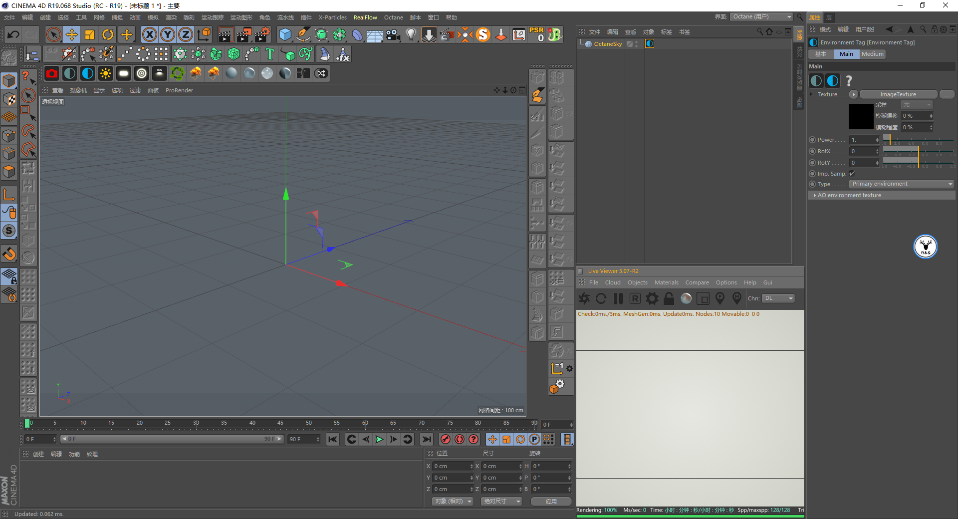
Task: Click Live Viewer focus picker F pin
Action: [720, 298]
